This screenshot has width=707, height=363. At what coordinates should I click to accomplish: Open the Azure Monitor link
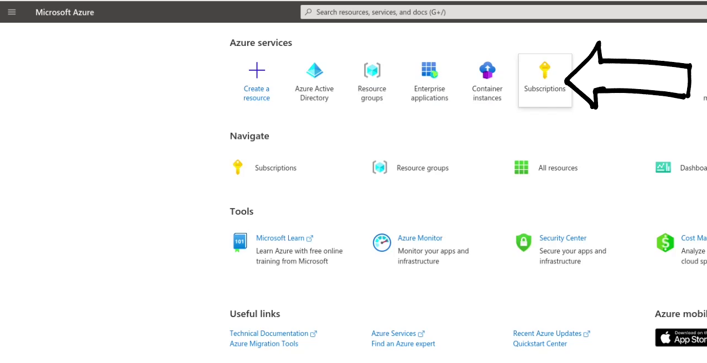pos(420,238)
